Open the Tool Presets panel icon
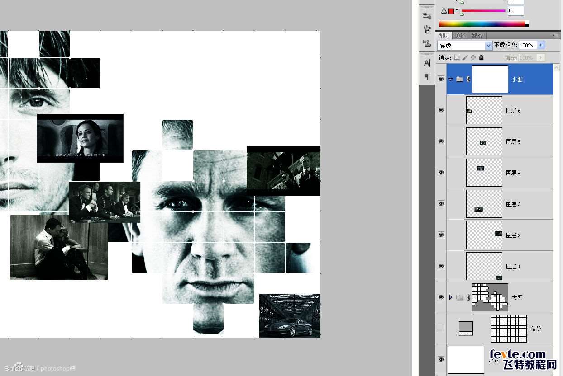 tap(427, 30)
